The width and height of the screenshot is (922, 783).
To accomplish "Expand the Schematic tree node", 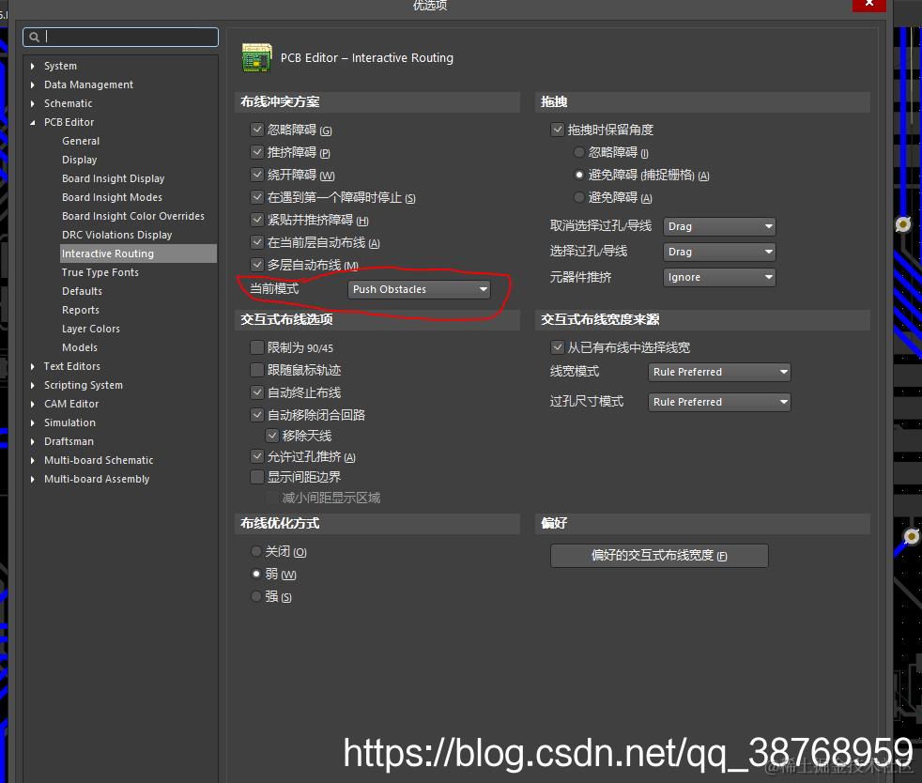I will point(32,103).
